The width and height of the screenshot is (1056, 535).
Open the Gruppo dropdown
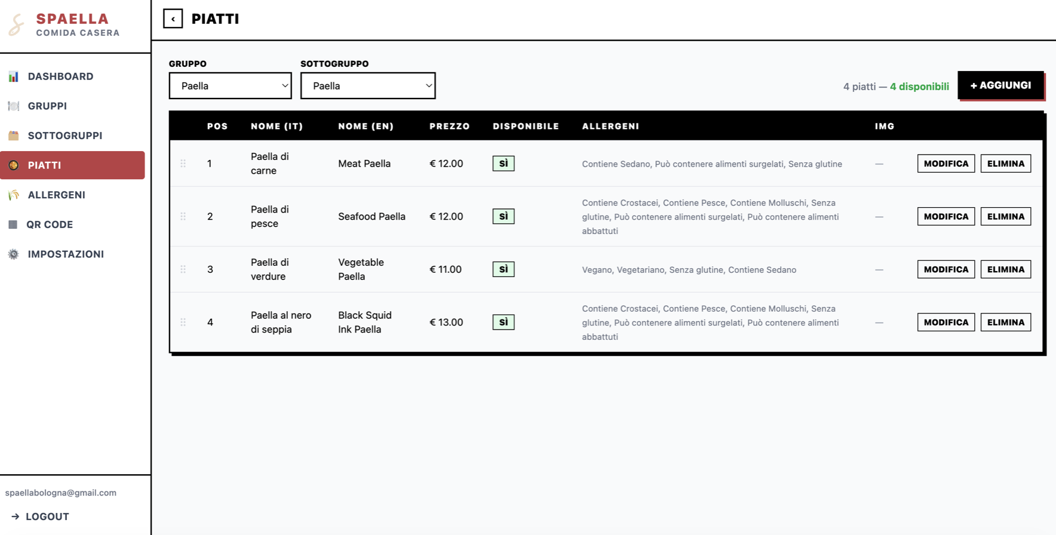click(x=231, y=86)
